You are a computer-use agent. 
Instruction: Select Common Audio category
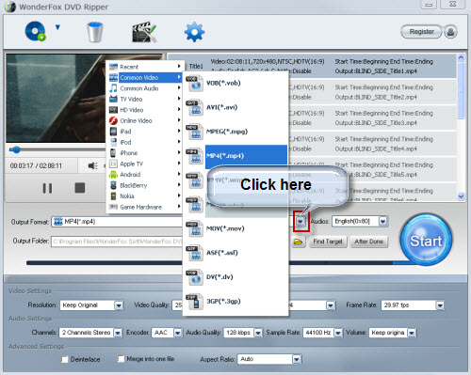144,88
